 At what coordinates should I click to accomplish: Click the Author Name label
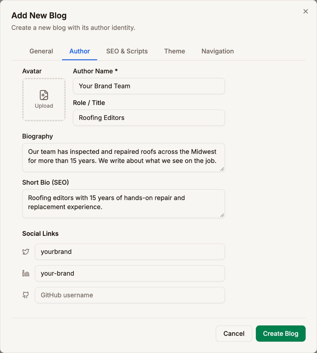95,71
